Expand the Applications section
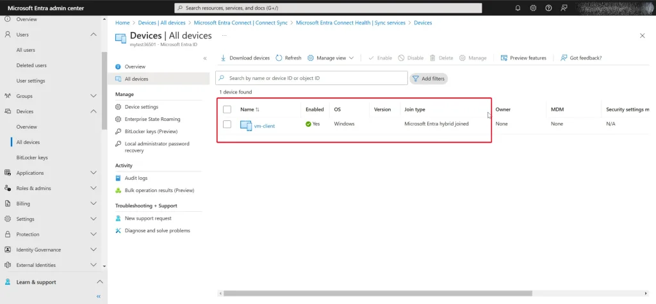 [x=94, y=173]
